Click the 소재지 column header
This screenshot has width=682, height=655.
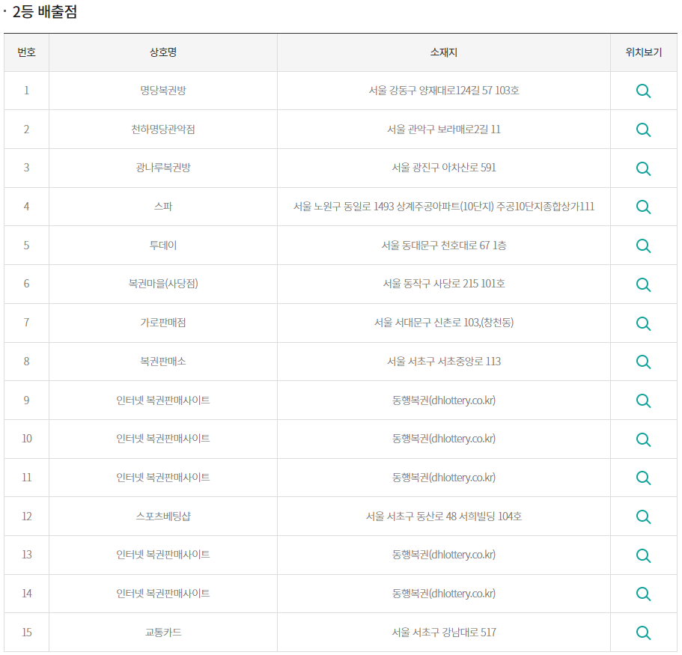[444, 52]
